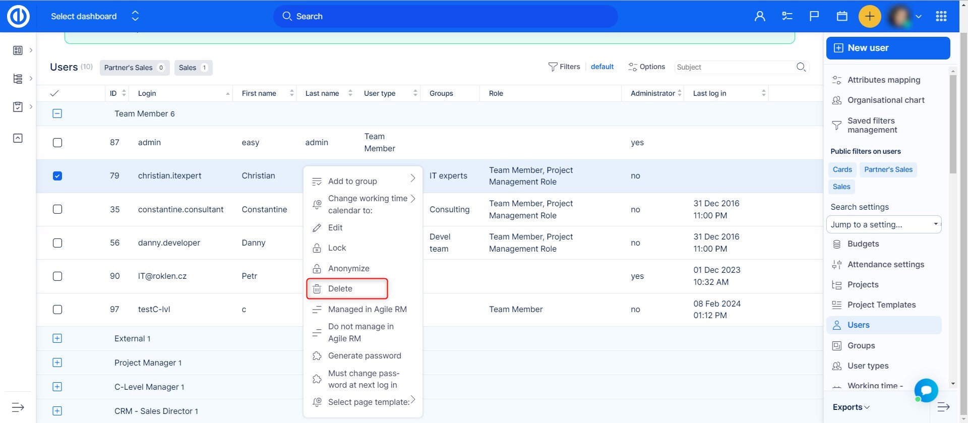Open the calendar icon in top bar
The image size is (968, 423).
point(842,16)
